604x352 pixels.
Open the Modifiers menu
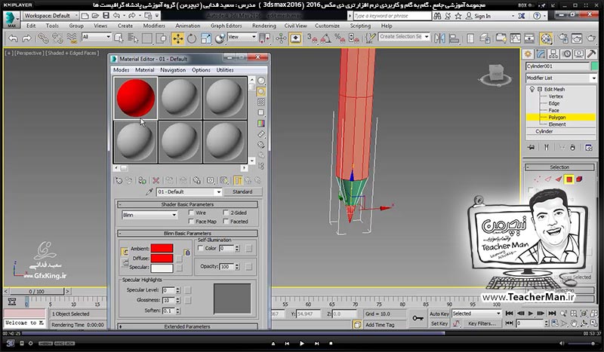154,26
